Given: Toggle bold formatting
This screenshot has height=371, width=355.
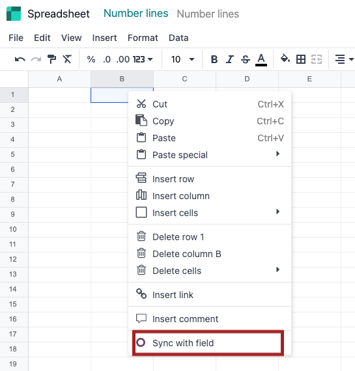Looking at the screenshot, I should point(214,59).
